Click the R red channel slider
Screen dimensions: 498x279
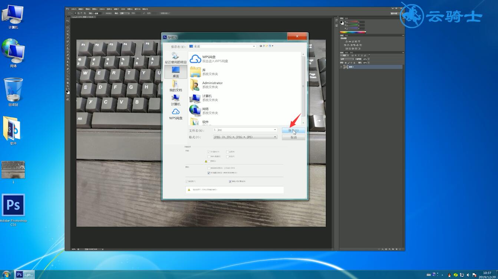352,21
